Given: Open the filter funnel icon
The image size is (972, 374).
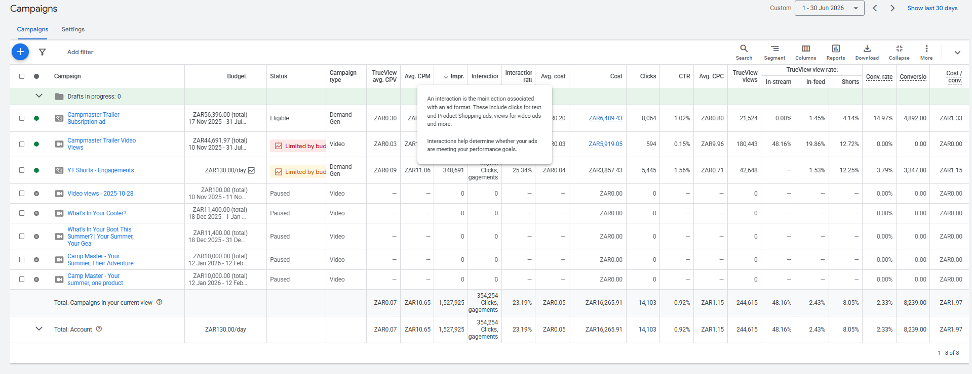Looking at the screenshot, I should 43,52.
